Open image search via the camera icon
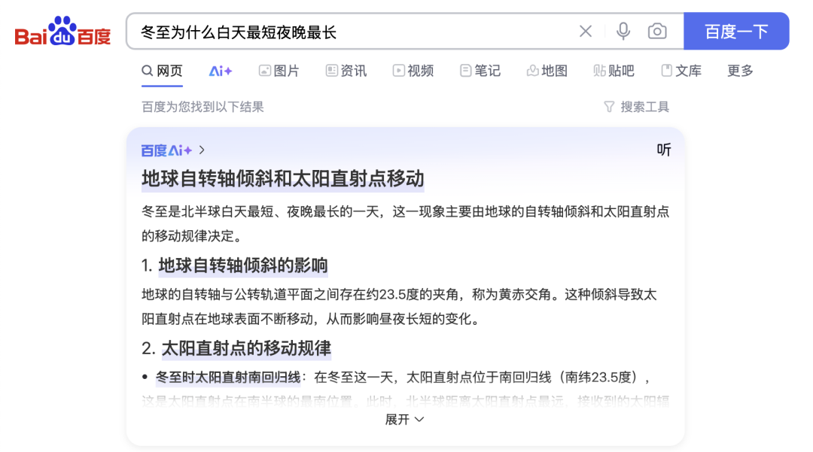This screenshot has width=813, height=452. coord(657,32)
